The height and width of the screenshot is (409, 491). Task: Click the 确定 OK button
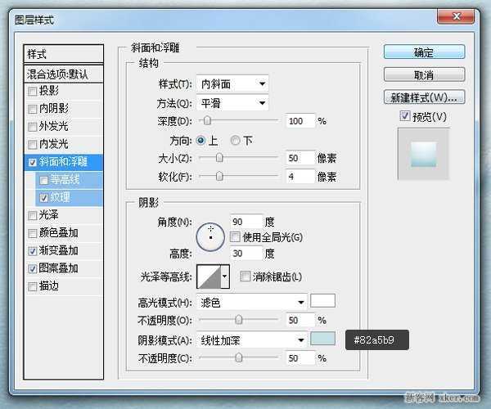(x=424, y=52)
